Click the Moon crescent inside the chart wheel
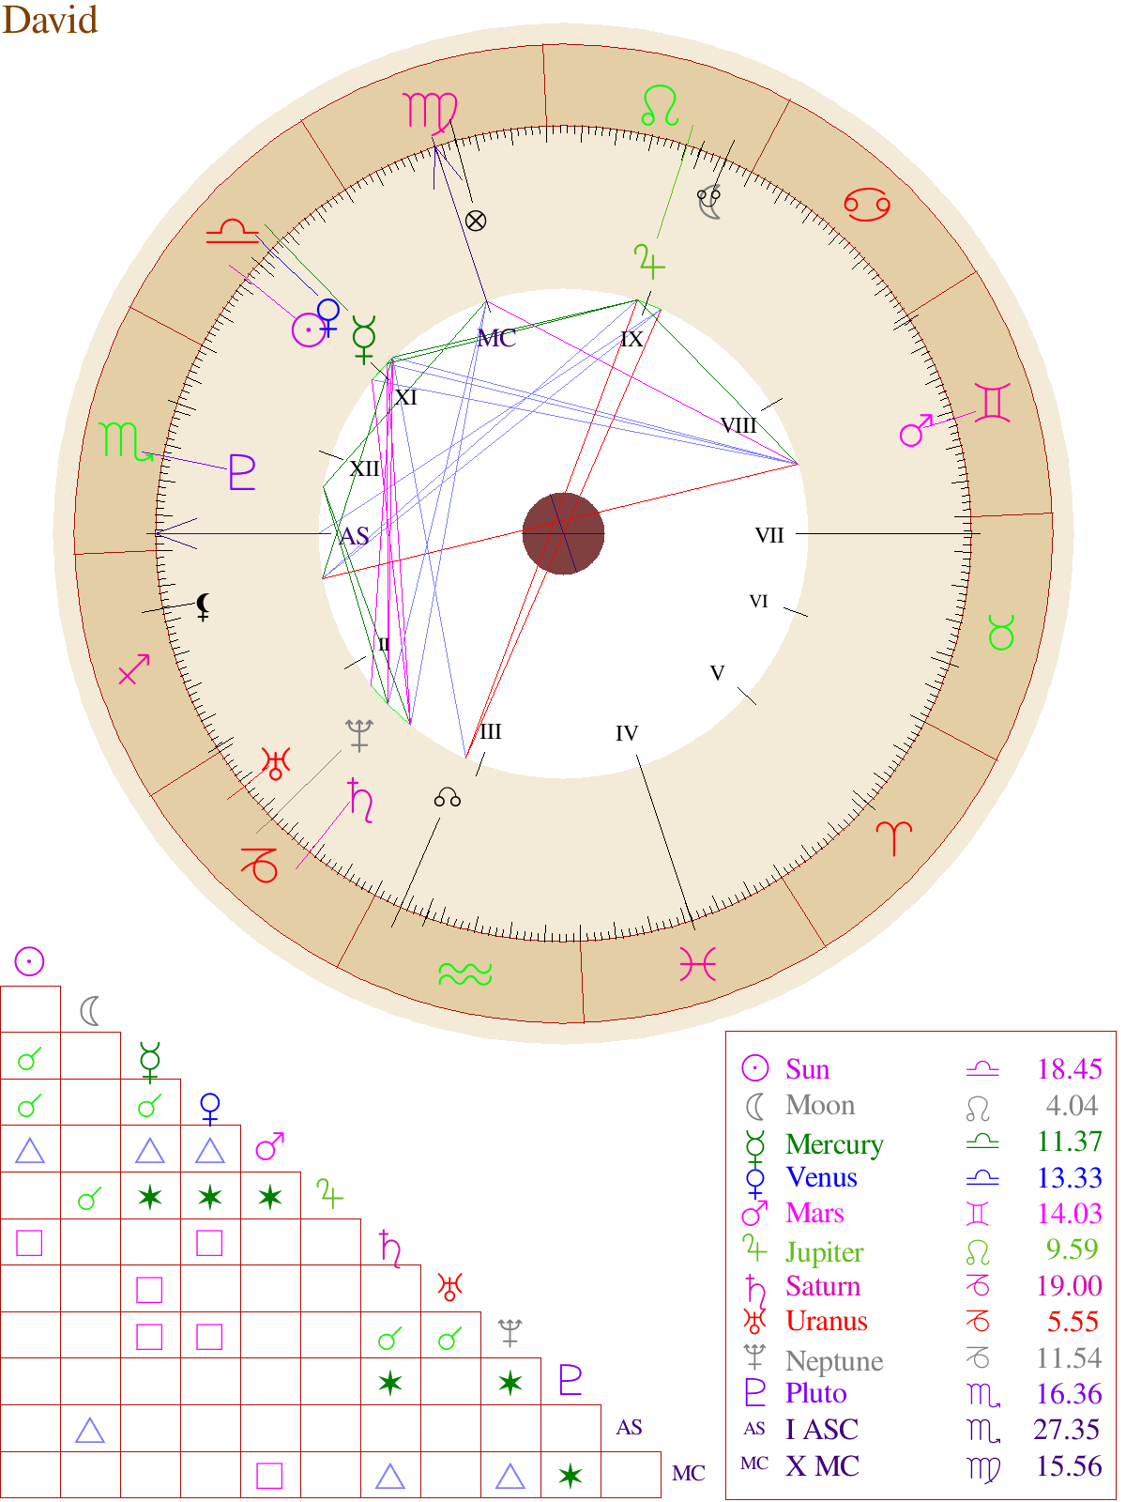The height and width of the screenshot is (1502, 1126). click(710, 203)
